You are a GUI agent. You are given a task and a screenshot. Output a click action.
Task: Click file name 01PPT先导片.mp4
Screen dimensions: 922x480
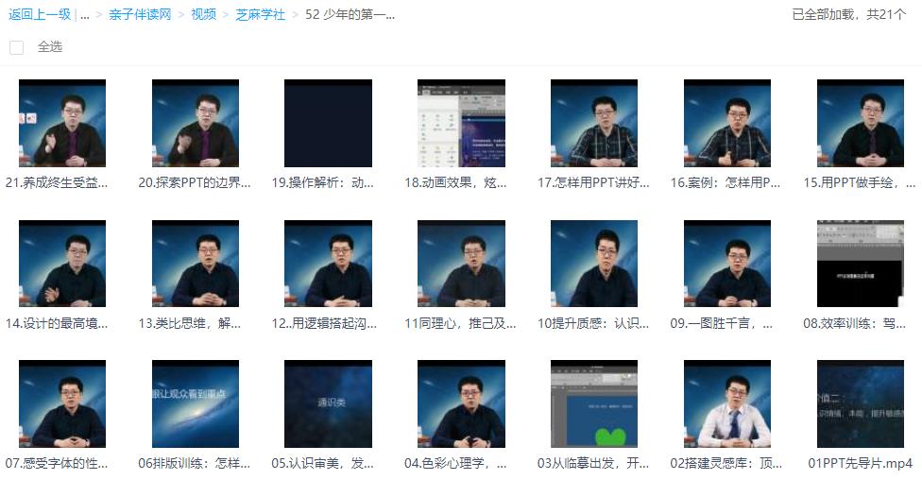861,463
